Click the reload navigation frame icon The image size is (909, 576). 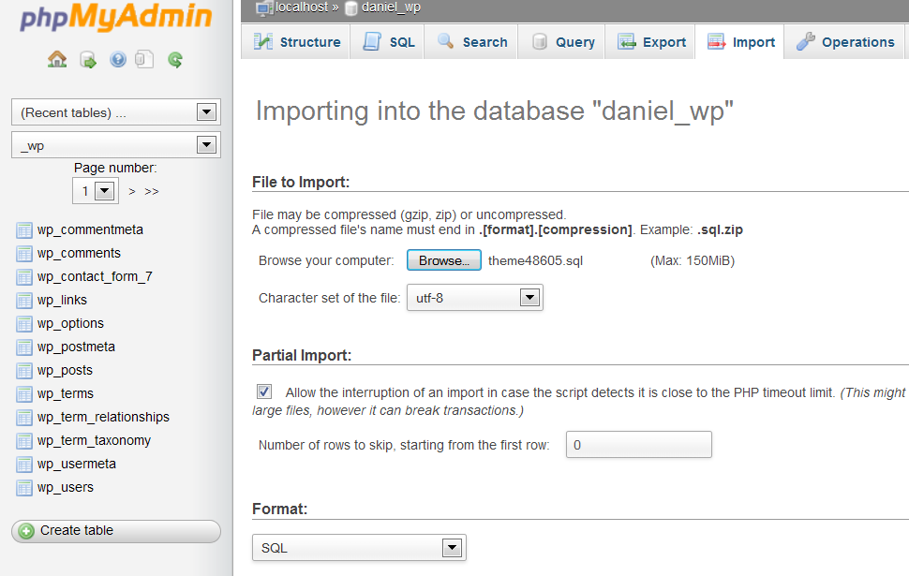174,60
